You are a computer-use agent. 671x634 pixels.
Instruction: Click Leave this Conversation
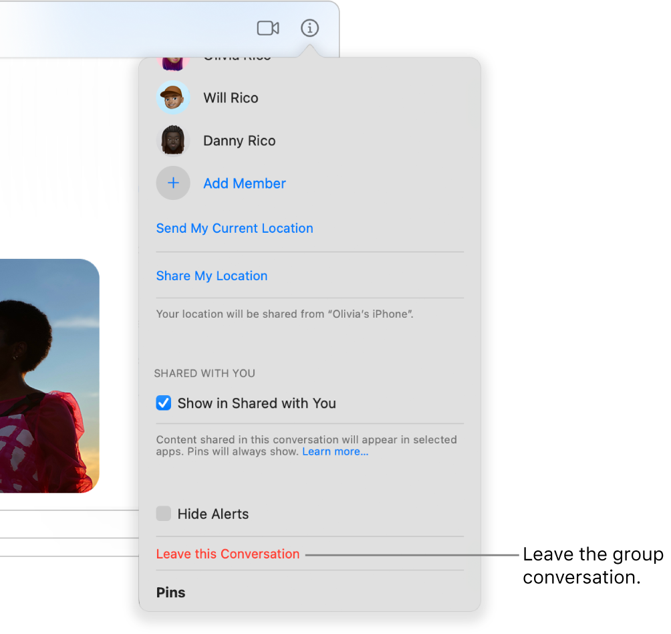228,554
